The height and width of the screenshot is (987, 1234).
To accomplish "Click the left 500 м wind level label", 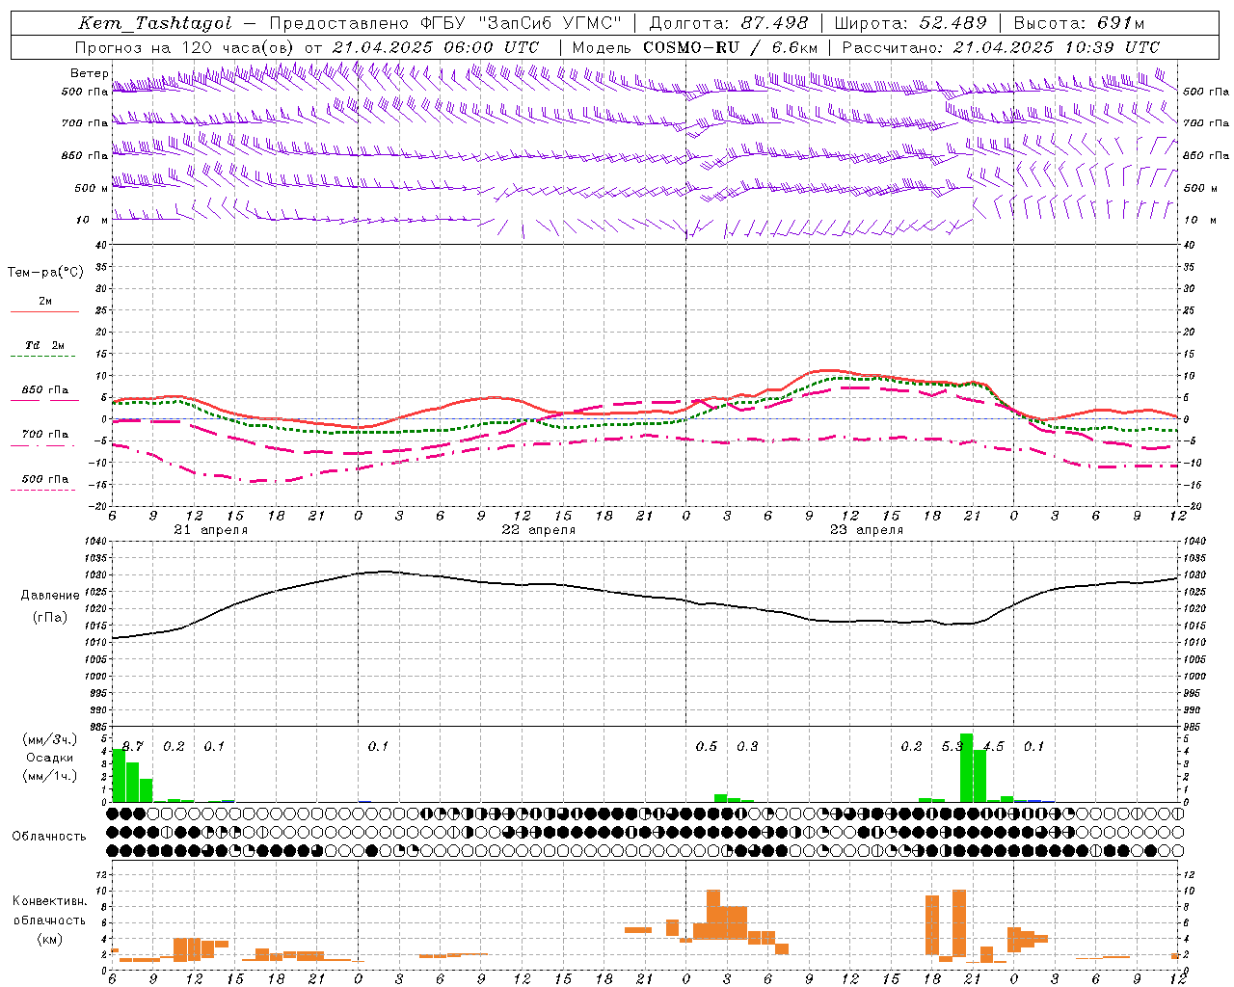I will [91, 188].
